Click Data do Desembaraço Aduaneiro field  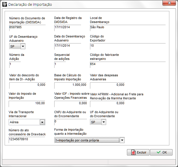[68, 45]
